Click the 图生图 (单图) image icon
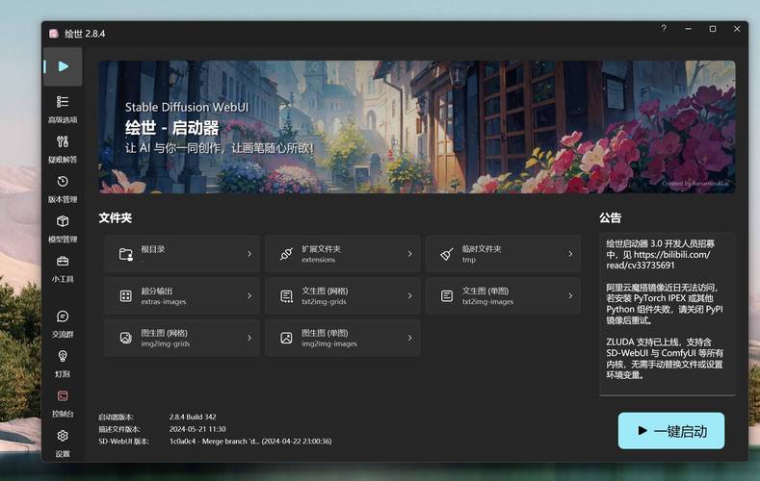The image size is (760, 481). pos(286,338)
